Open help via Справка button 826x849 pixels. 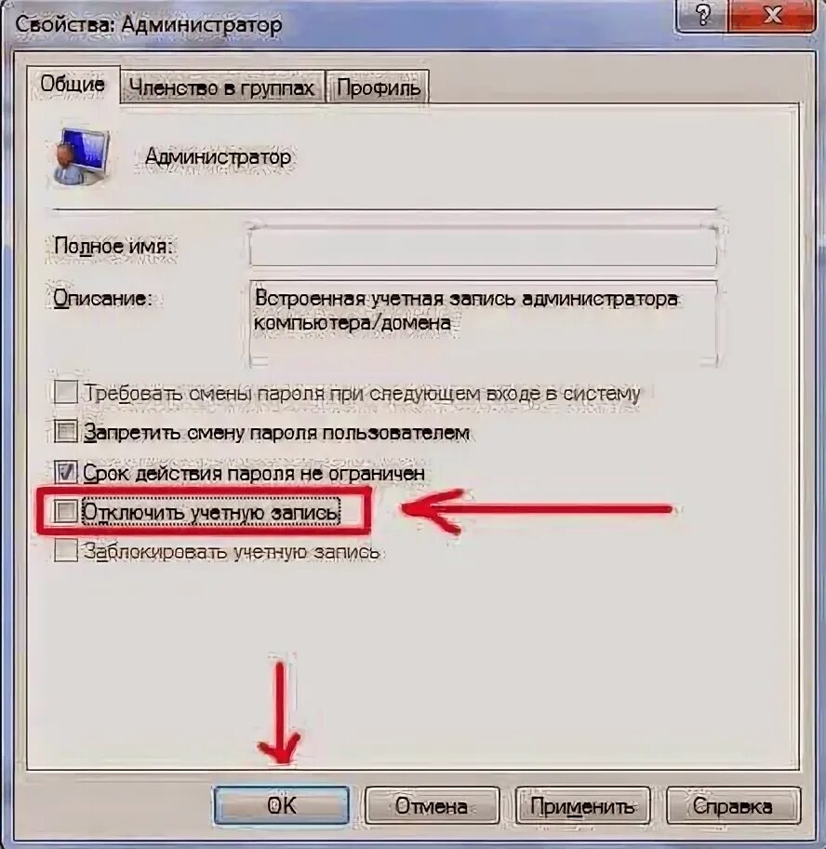[732, 805]
